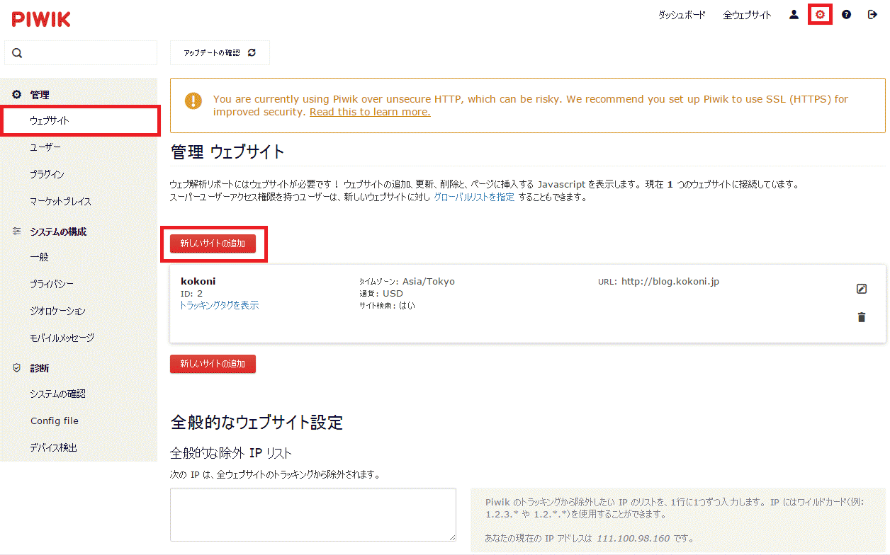Viewport: 890px width, 555px height.
Task: Click the システムの構成 section header
Action: pos(58,231)
